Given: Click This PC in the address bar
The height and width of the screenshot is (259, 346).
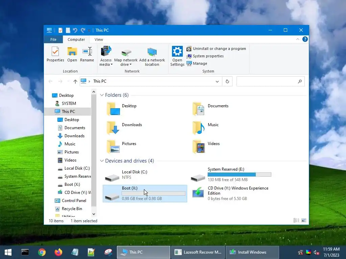Looking at the screenshot, I should tap(100, 81).
